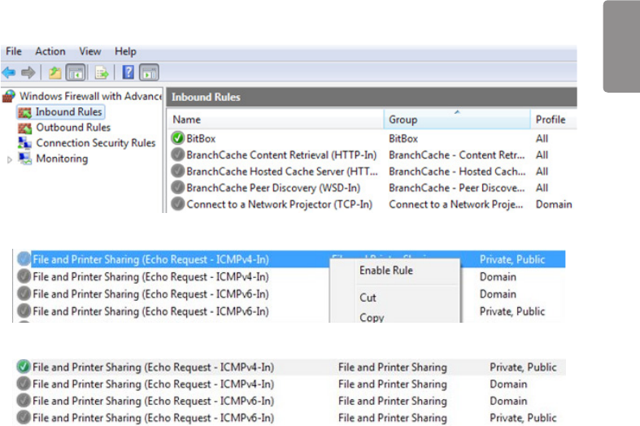Sort by the Profile column header
The width and height of the screenshot is (640, 426).
click(554, 120)
